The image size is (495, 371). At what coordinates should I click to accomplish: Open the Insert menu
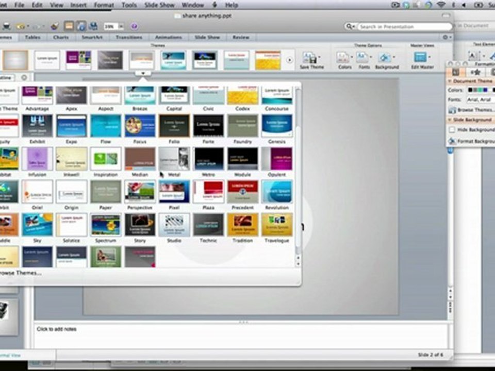click(x=78, y=5)
